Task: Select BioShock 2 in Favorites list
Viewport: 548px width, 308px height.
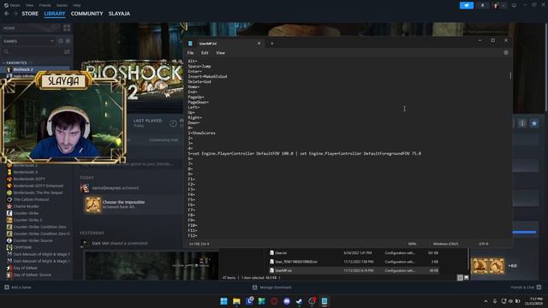Action: click(x=35, y=69)
